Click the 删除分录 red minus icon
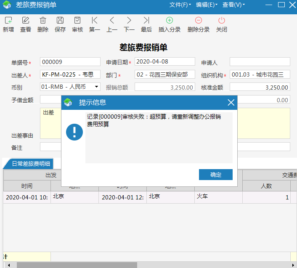 tap(199, 21)
